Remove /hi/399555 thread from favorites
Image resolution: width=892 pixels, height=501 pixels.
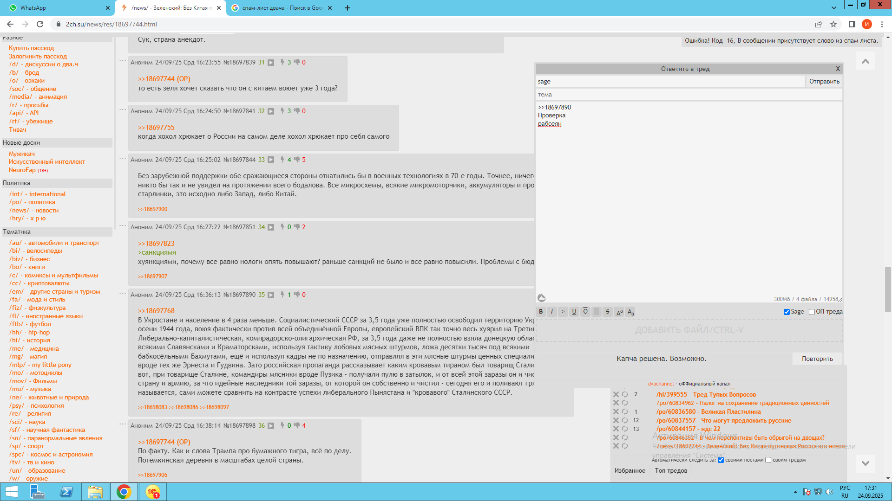pos(616,395)
